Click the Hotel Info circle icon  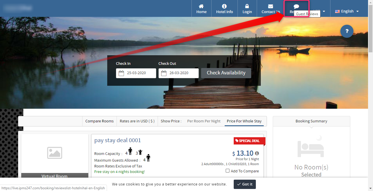(x=224, y=6)
